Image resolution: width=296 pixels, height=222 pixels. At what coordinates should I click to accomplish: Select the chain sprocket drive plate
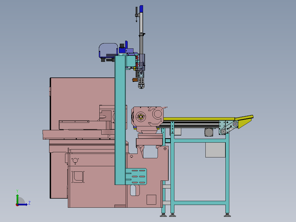click(229, 128)
